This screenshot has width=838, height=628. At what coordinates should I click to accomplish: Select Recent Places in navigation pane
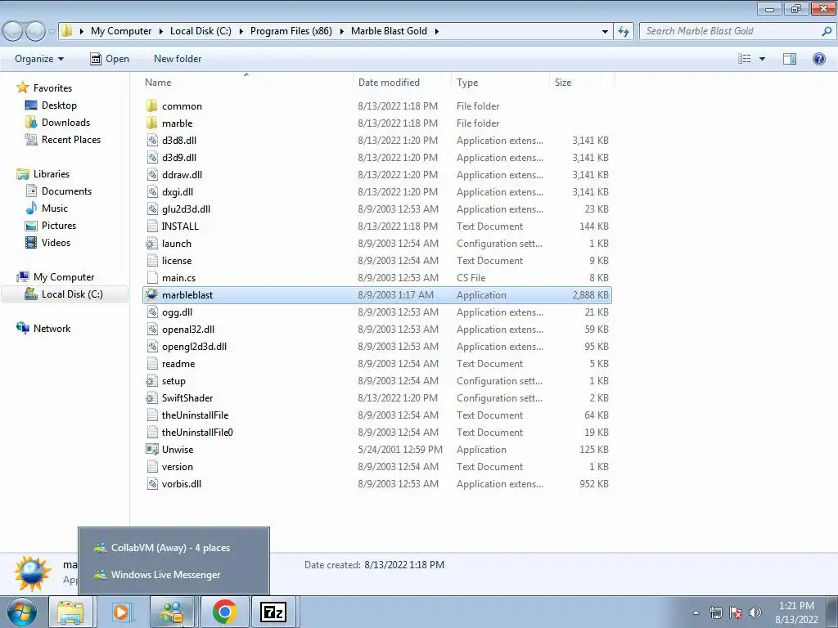point(70,139)
